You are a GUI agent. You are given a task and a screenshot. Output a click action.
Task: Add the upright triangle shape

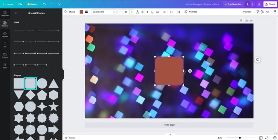click(54, 84)
